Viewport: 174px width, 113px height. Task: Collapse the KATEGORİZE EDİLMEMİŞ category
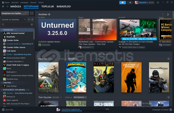pyautogui.click(x=2, y=90)
